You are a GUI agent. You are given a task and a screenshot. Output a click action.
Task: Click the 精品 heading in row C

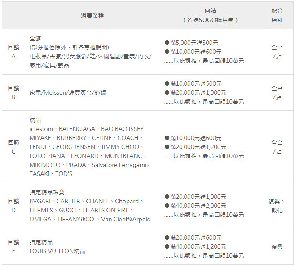click(x=35, y=120)
